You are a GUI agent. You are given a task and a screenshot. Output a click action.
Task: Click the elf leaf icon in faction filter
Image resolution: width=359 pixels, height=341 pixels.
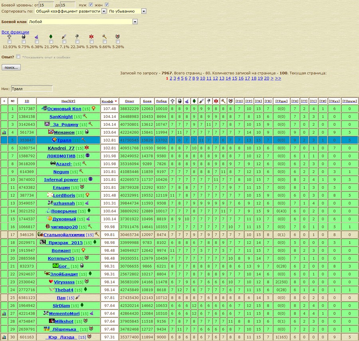tap(51, 37)
